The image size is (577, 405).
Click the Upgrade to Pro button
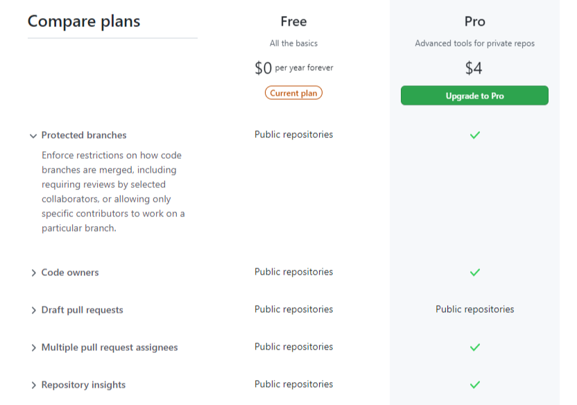474,96
